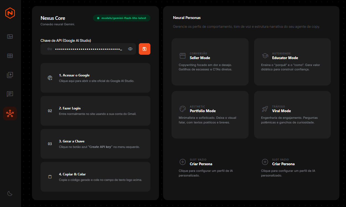Click the key icon in API field
Viewport: 346px width, 207px height.
[x=50, y=49]
